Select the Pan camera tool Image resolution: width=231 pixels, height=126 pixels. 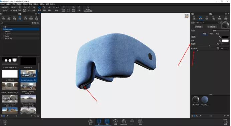coord(44,9)
